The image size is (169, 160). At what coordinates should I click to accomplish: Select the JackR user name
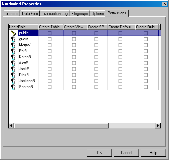[x=24, y=69]
